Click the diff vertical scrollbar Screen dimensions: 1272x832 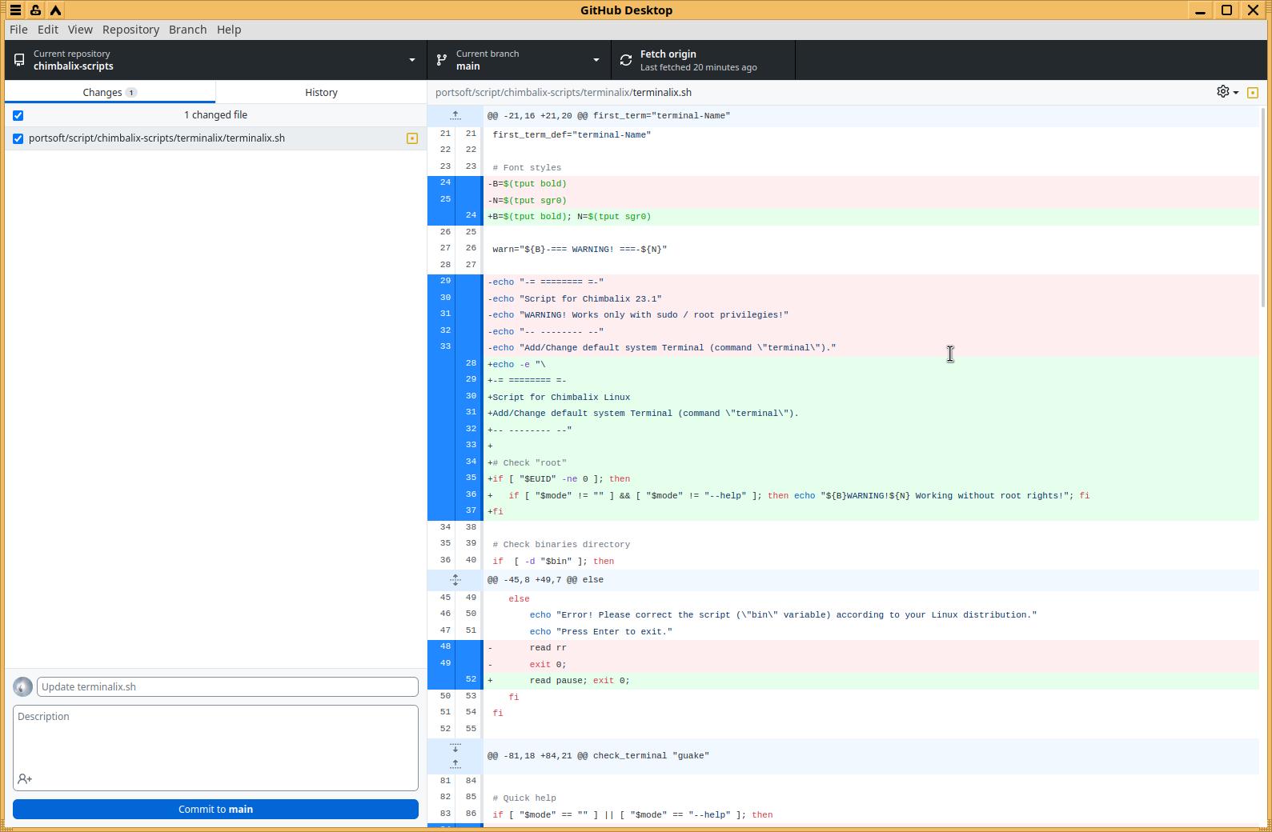click(x=1263, y=208)
